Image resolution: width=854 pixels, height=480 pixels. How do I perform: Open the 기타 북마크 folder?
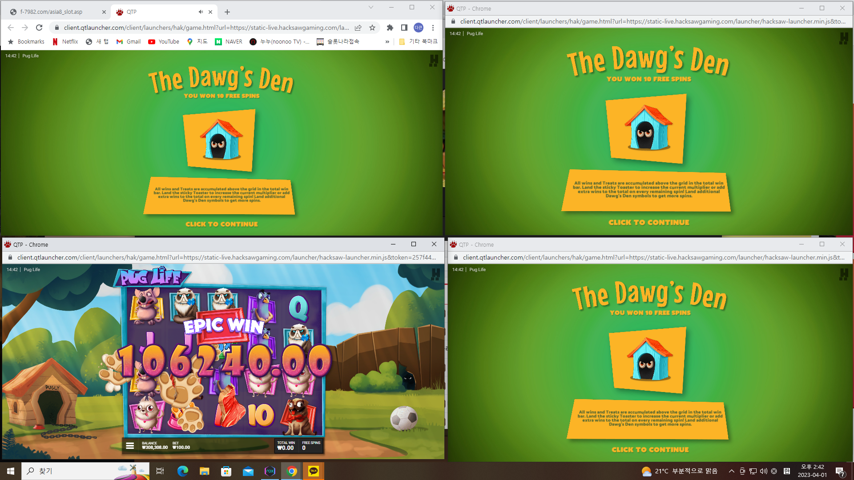(418, 41)
